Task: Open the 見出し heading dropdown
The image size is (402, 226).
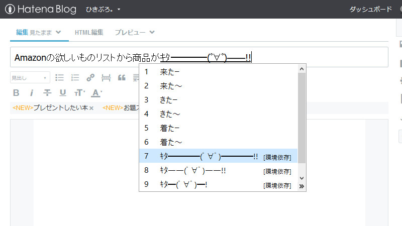Action: (x=30, y=78)
